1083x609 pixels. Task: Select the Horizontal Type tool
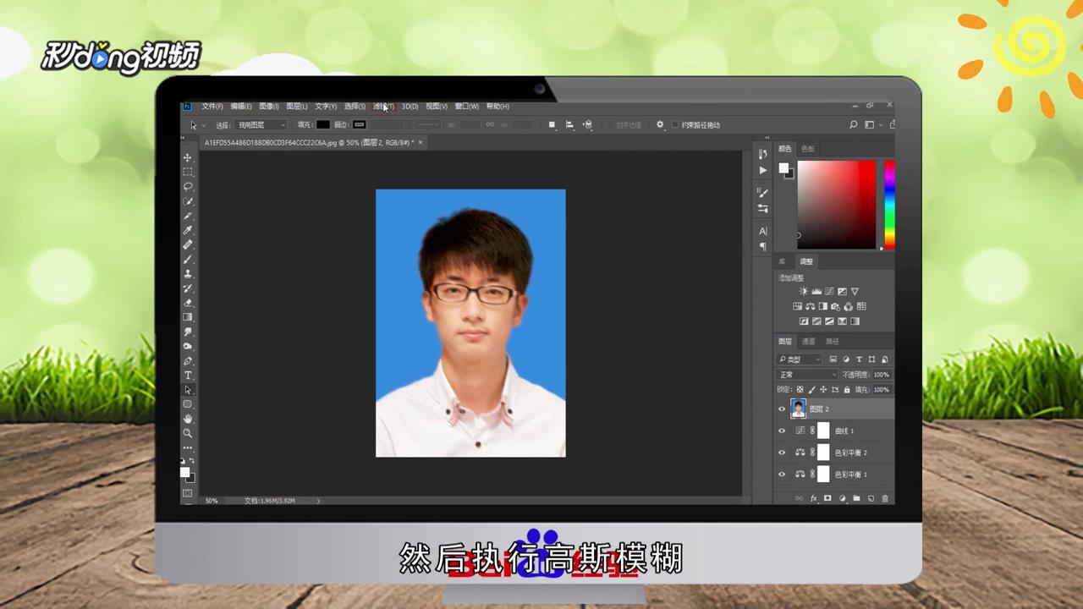click(188, 376)
